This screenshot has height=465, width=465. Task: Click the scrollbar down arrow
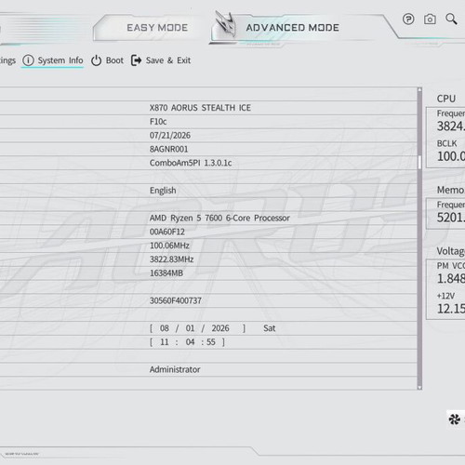(419, 387)
